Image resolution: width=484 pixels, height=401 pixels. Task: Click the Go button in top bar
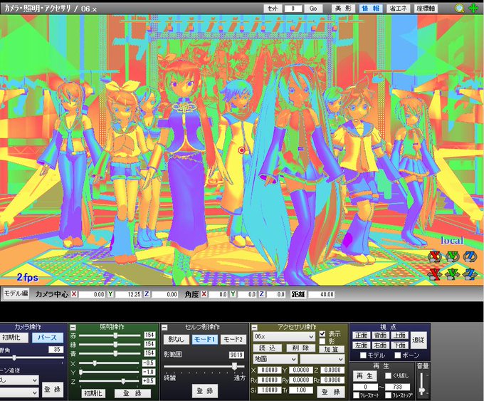tap(313, 9)
